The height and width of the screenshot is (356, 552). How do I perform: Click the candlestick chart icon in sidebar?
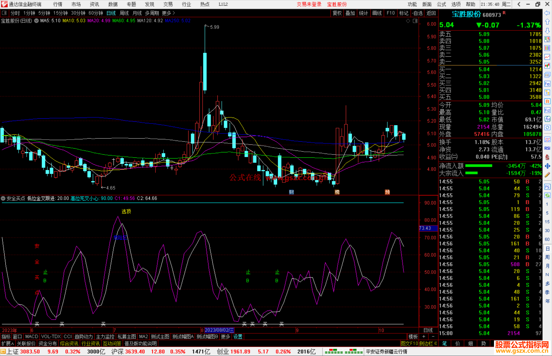pos(547,66)
